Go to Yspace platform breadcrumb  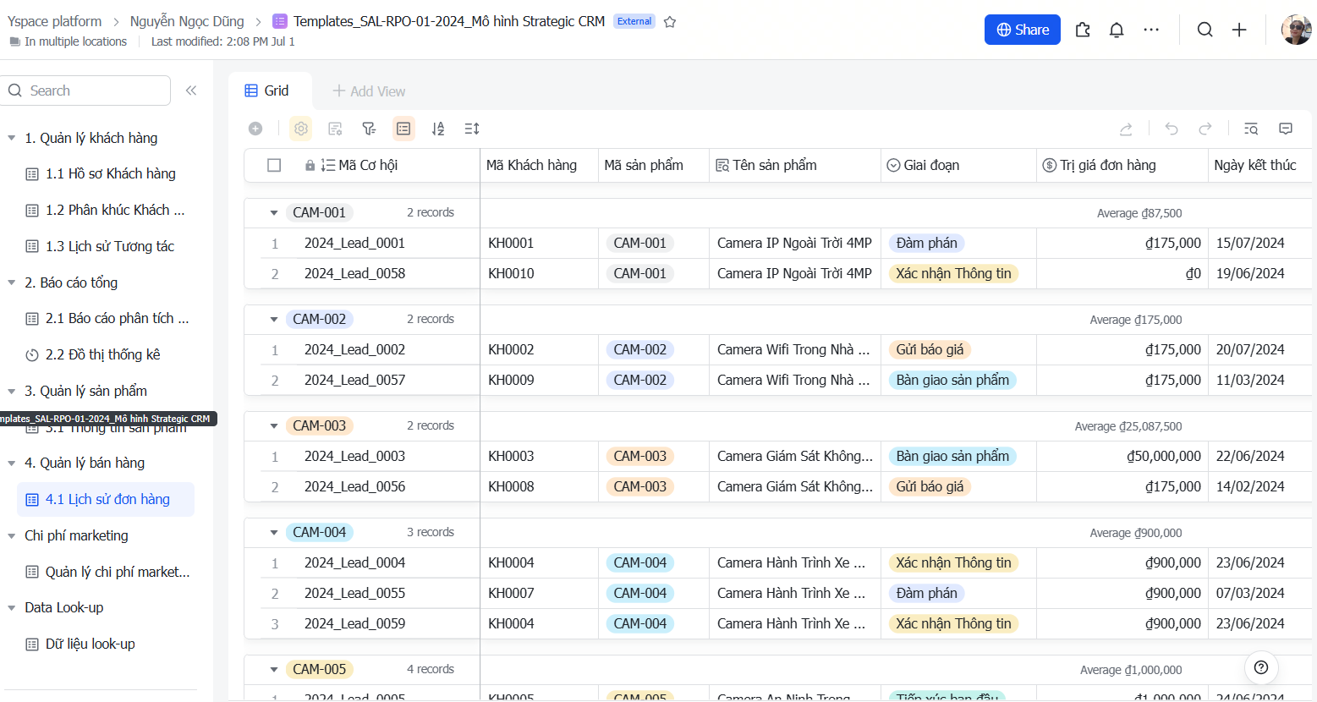pos(54,21)
